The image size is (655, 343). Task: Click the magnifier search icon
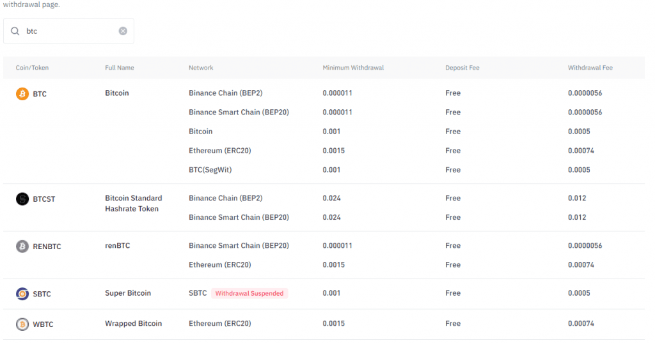click(15, 31)
